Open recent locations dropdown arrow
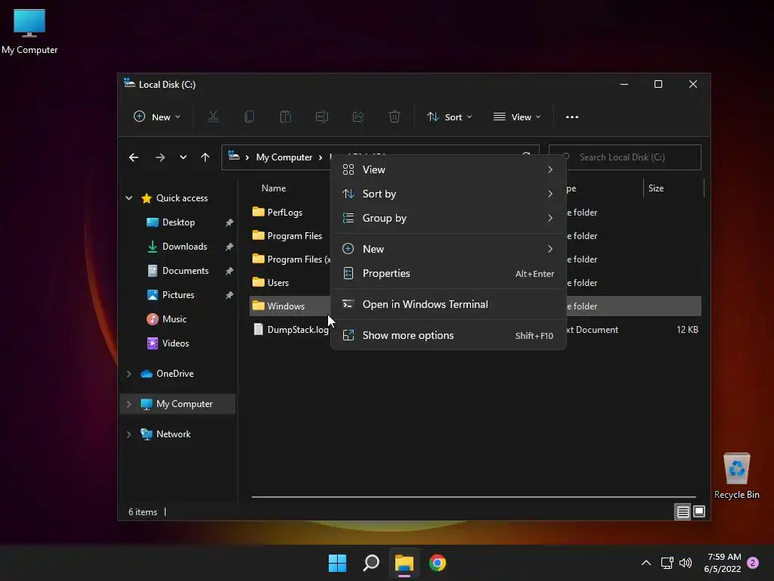This screenshot has width=774, height=581. [183, 157]
